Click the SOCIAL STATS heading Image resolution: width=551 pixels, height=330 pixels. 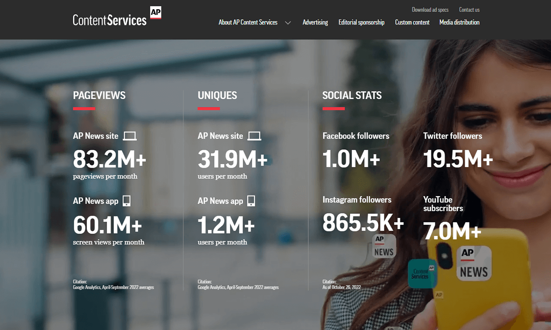pos(352,95)
